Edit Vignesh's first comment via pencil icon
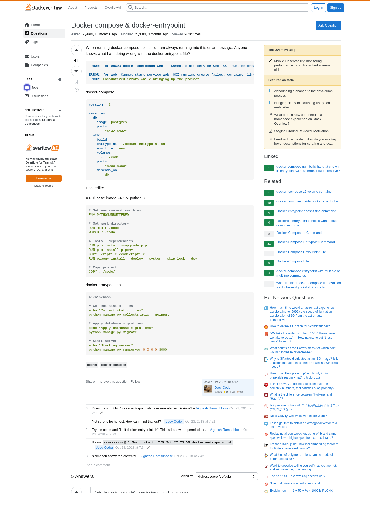This screenshot has height=515, width=370. [101, 413]
